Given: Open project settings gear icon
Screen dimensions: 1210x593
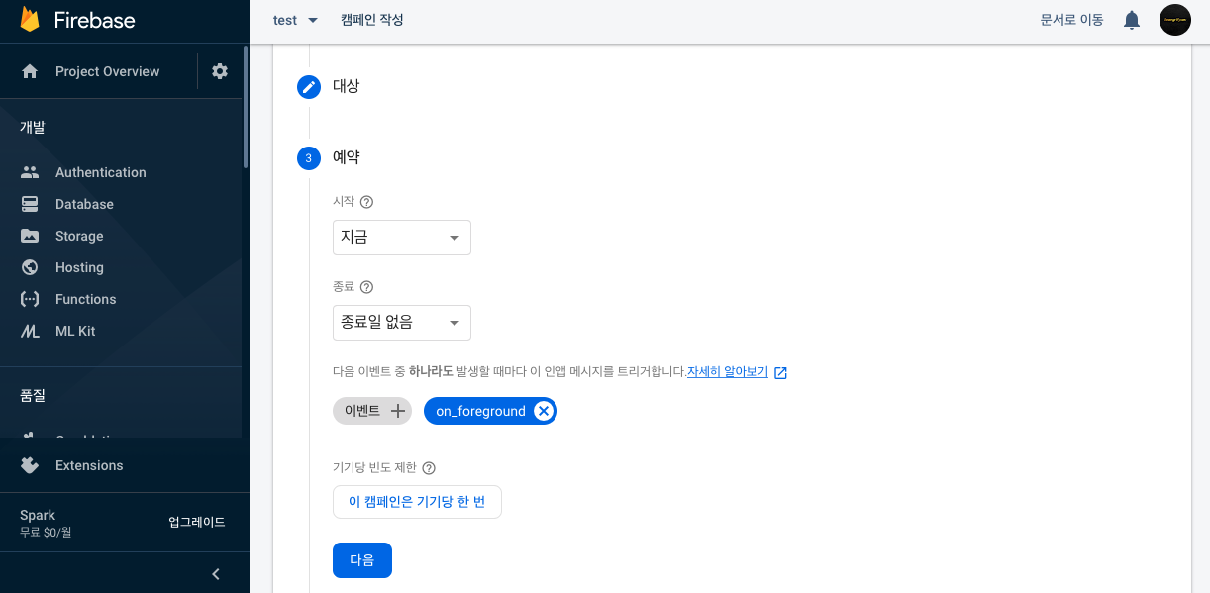Looking at the screenshot, I should coord(220,71).
